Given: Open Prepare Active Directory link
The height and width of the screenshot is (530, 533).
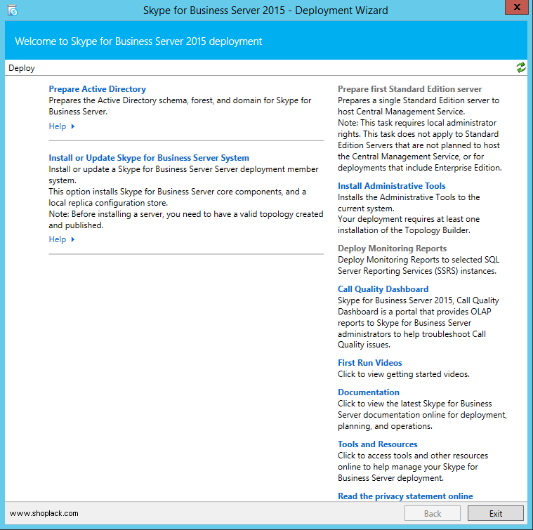Looking at the screenshot, I should pos(97,89).
